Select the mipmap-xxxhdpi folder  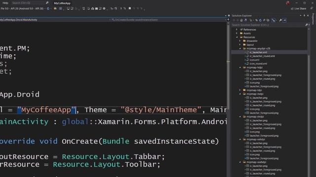pos(256,162)
